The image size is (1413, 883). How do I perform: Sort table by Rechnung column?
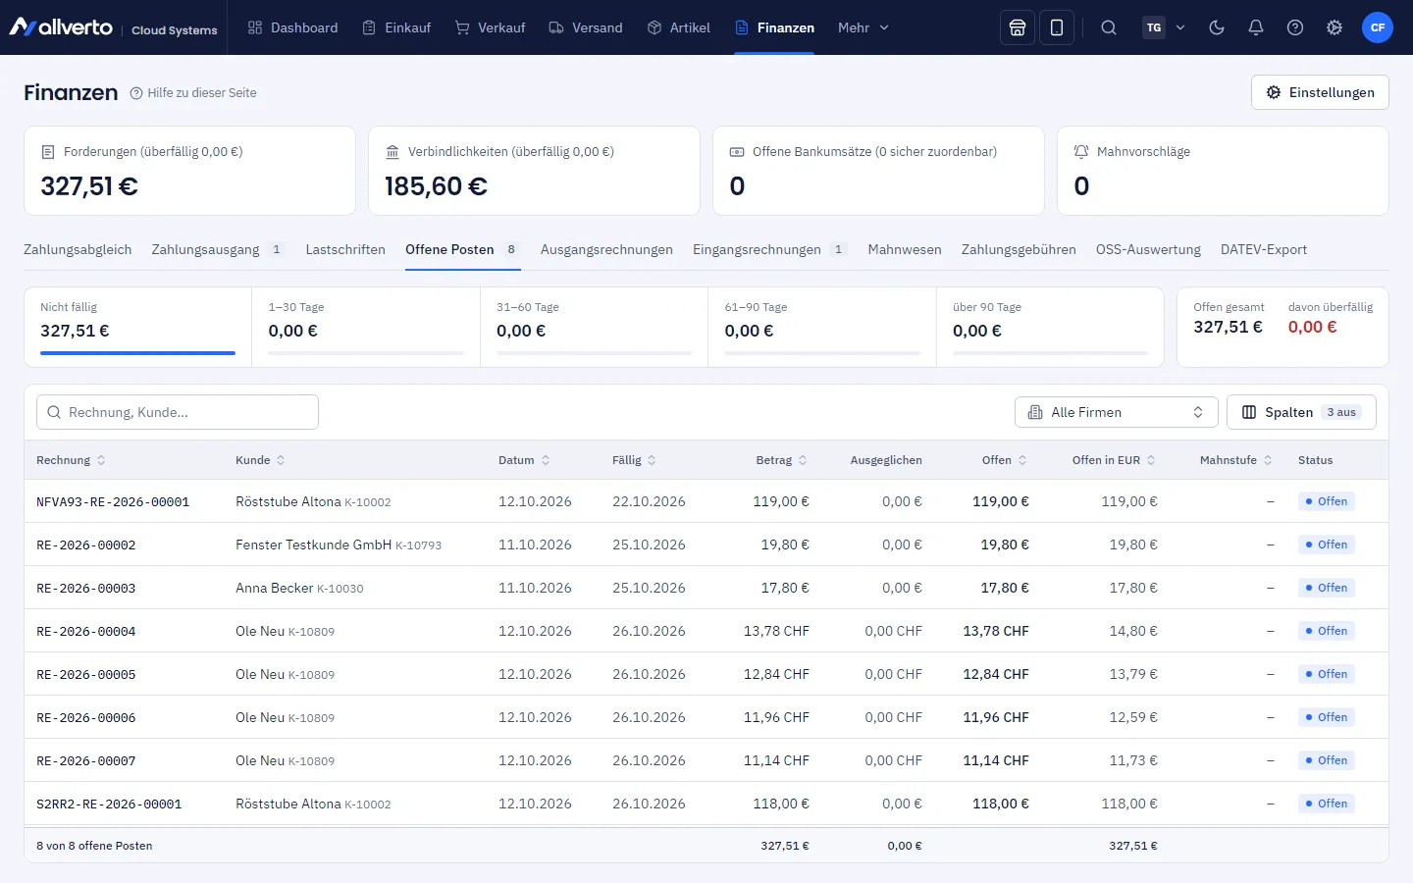71,460
